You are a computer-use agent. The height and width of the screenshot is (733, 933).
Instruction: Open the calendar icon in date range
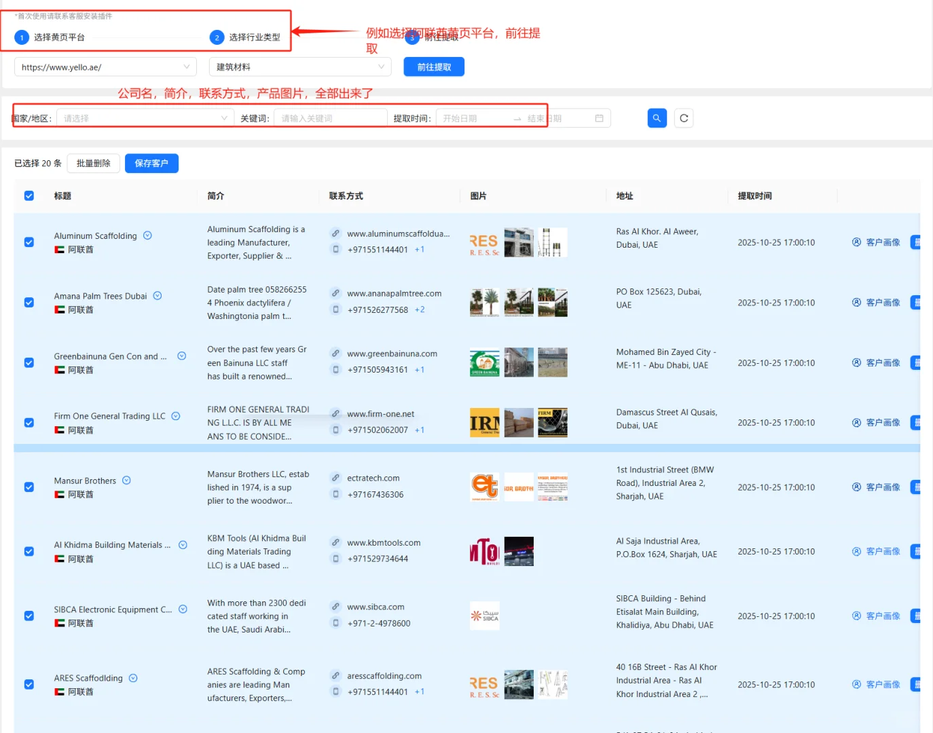coord(599,118)
